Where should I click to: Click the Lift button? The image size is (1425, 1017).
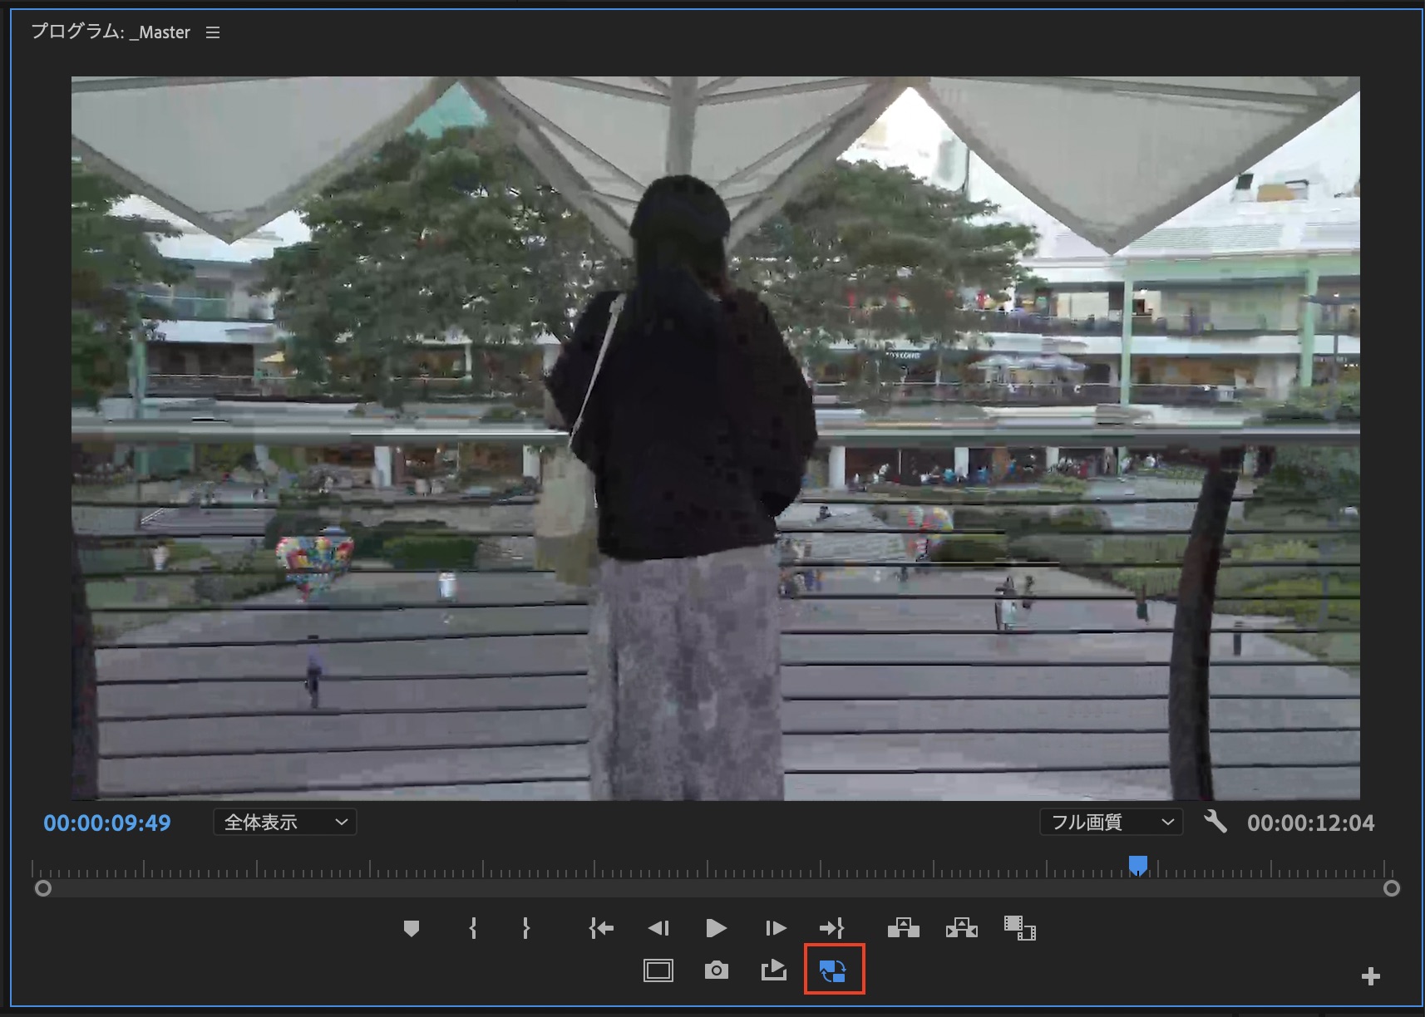point(903,927)
